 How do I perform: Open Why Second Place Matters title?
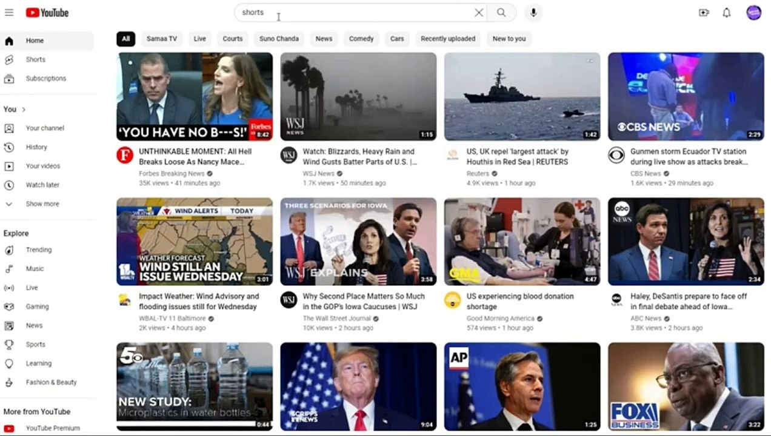tap(364, 302)
